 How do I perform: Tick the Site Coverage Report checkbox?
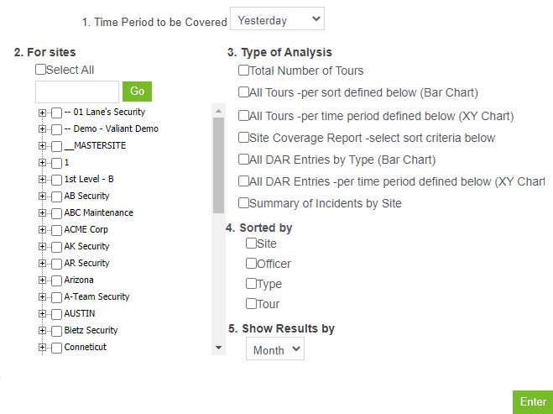pyautogui.click(x=244, y=137)
